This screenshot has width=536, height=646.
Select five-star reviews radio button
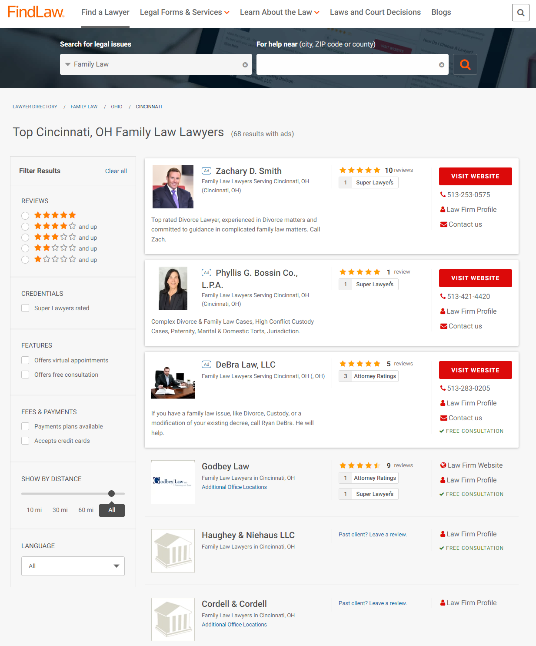(x=25, y=216)
